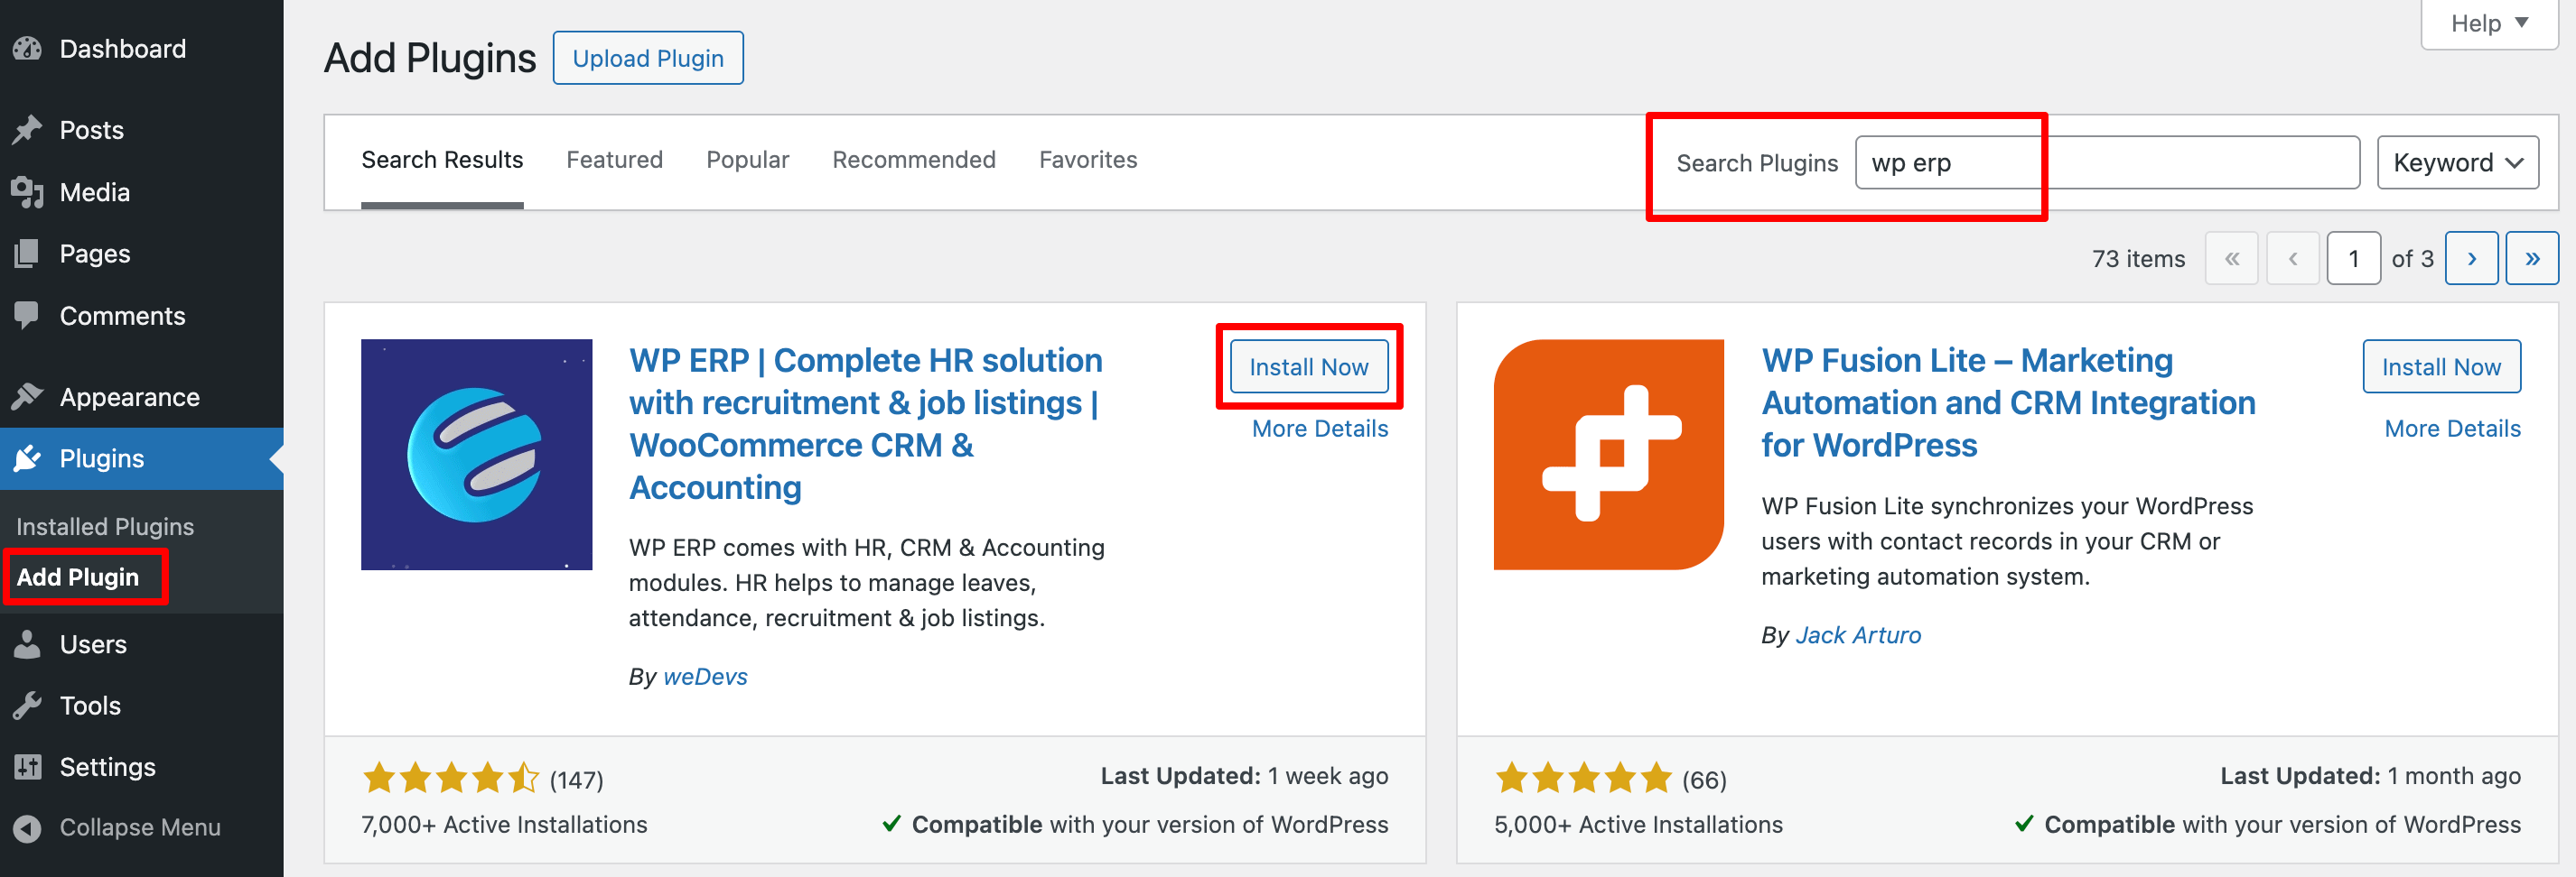Click '7,000+ Active Installations' text
The width and height of the screenshot is (2576, 877).
coord(504,824)
